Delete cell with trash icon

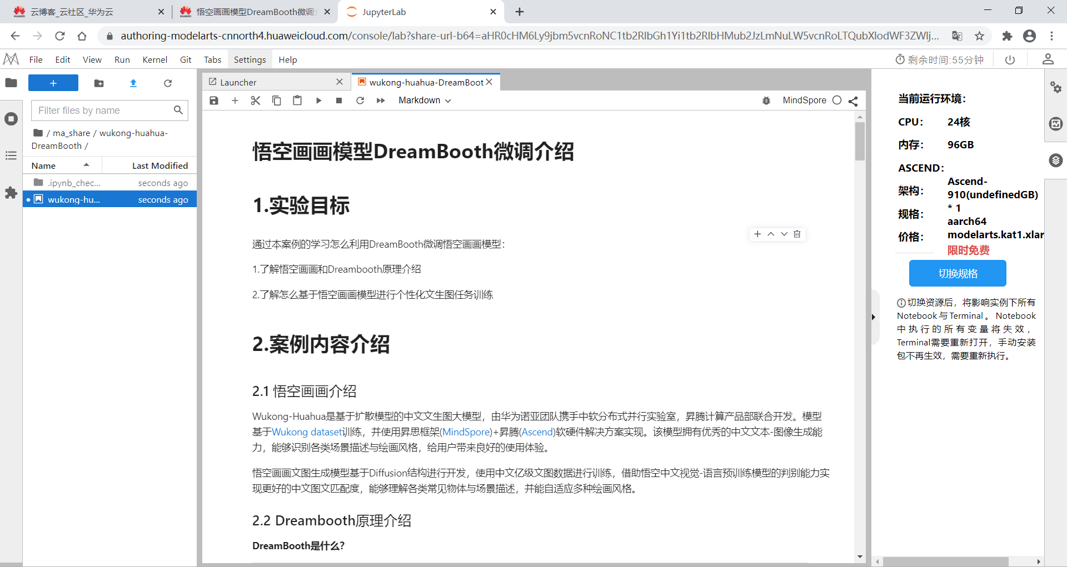797,234
